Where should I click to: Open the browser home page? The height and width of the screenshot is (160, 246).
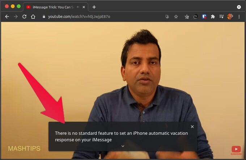click(x=33, y=17)
